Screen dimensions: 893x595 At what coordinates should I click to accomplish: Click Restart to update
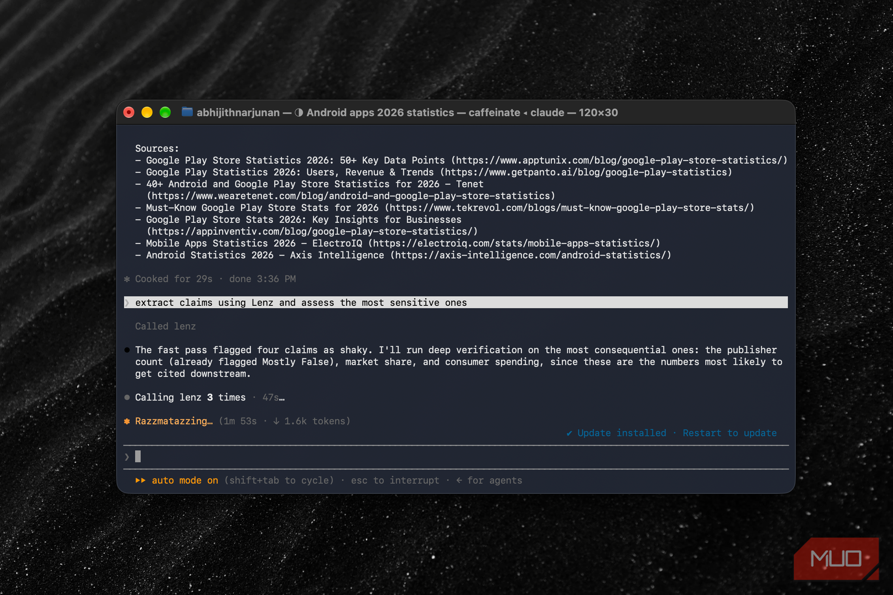tap(729, 433)
